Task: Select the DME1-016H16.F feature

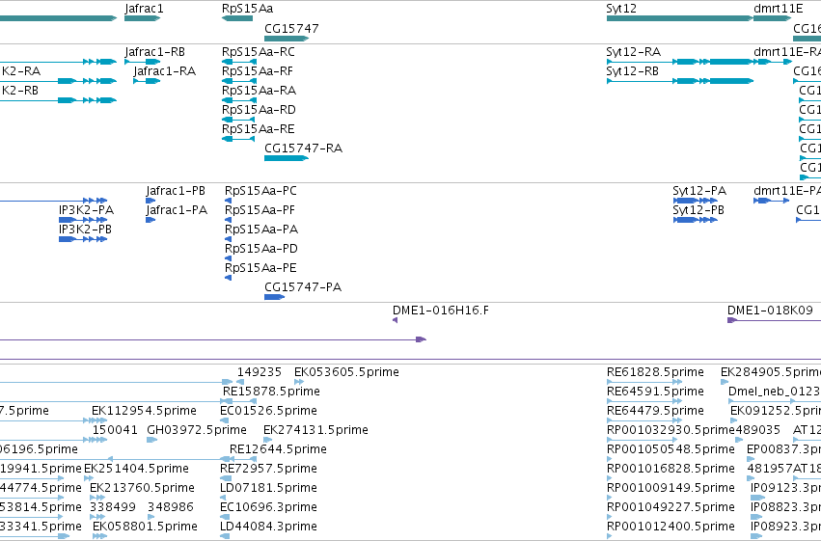Action: [396, 320]
